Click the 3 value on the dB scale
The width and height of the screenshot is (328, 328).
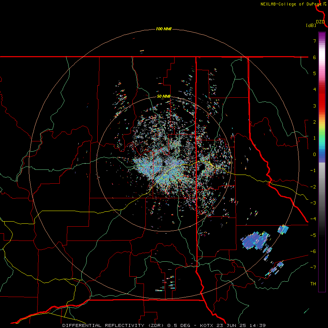(315, 106)
